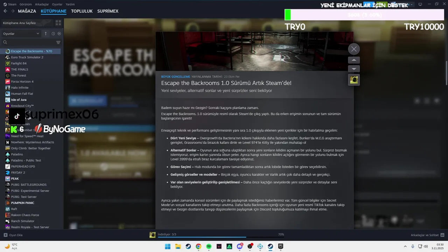Select PUBG: BATTLEGROUNDS in library
The height and width of the screenshot is (252, 448).
pos(29,184)
